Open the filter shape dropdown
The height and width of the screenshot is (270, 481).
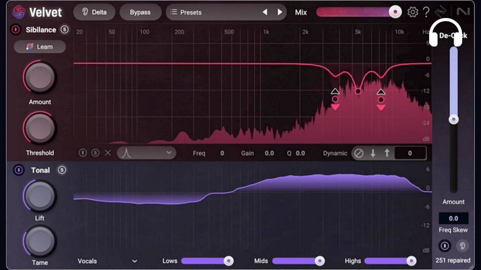147,153
